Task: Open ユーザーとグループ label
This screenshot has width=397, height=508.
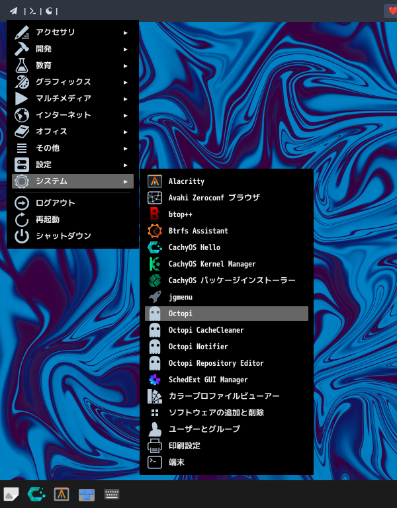Action: click(204, 429)
